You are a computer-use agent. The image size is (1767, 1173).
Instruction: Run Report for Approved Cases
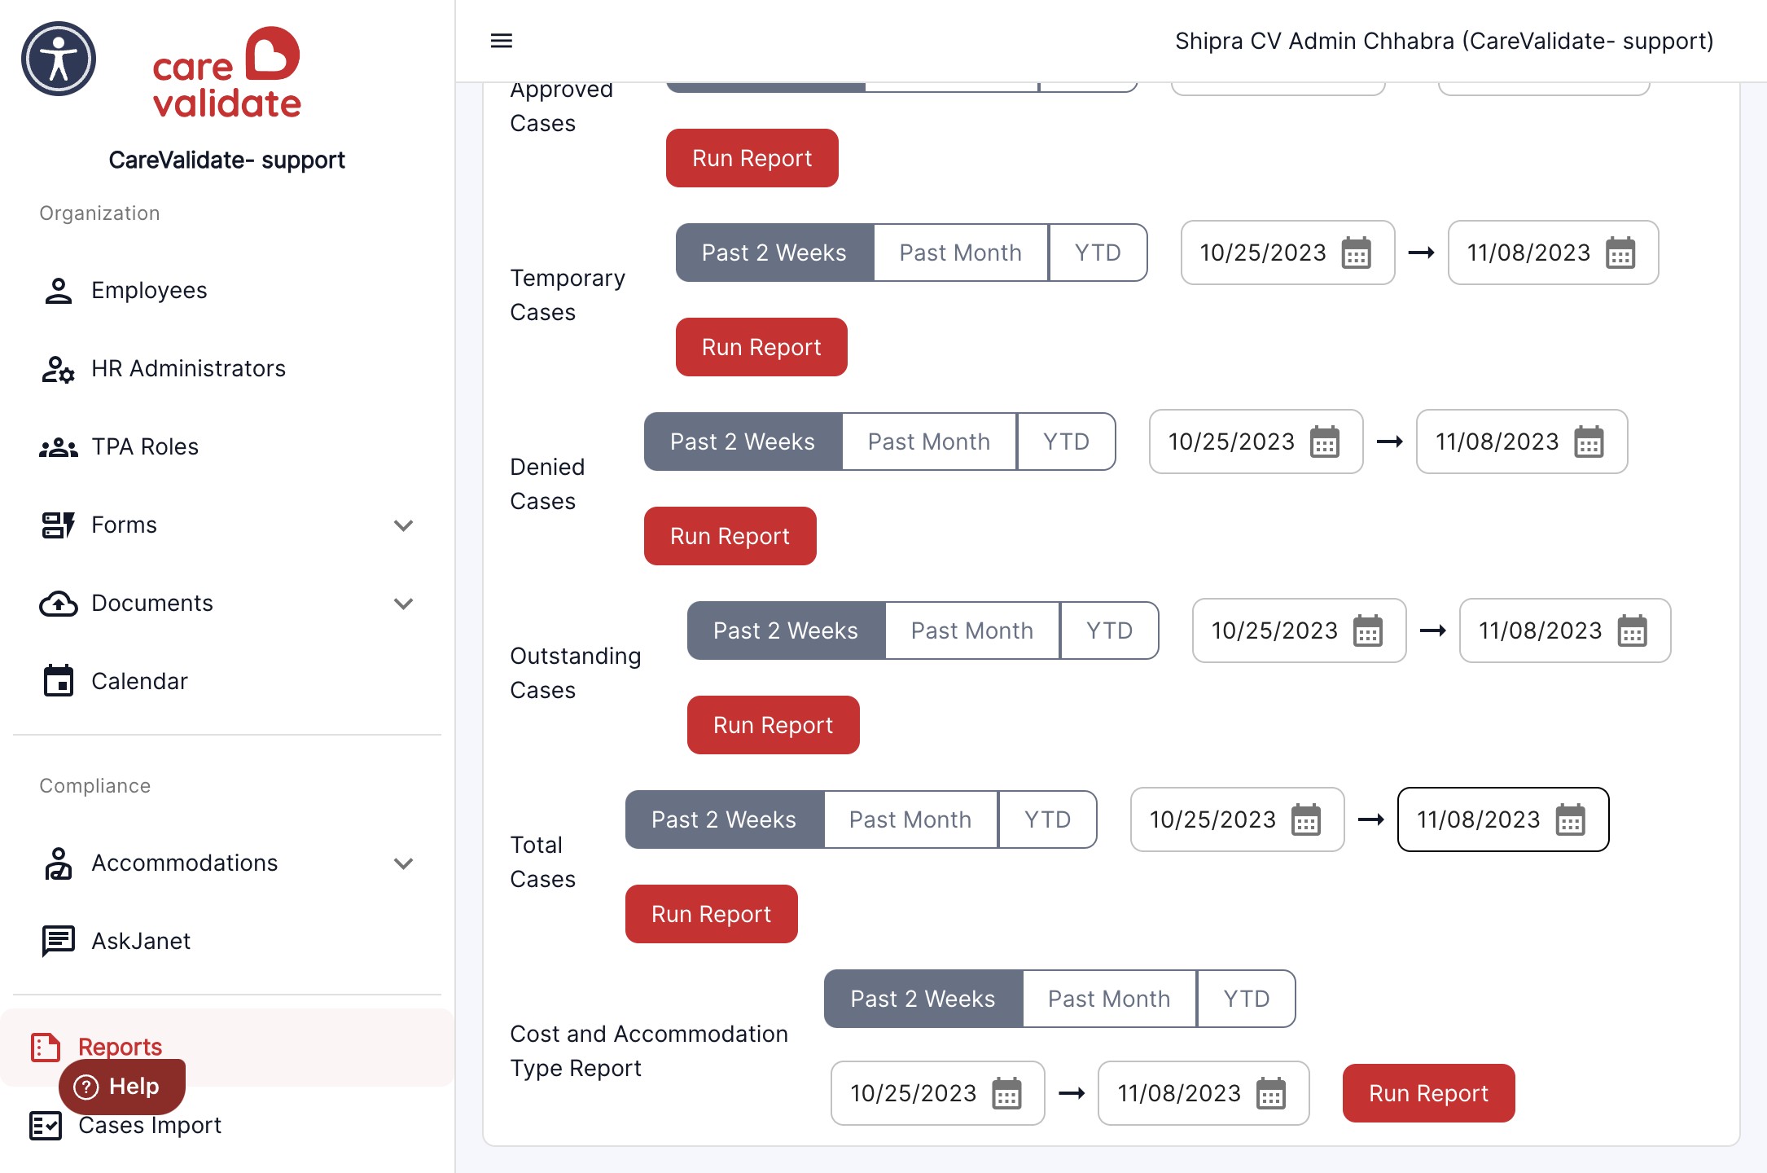click(752, 158)
